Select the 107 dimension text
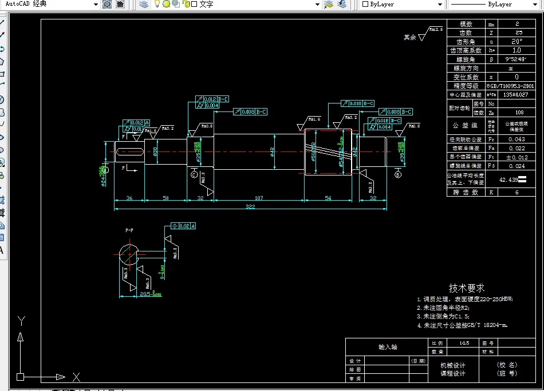544x391 pixels. [x=259, y=198]
